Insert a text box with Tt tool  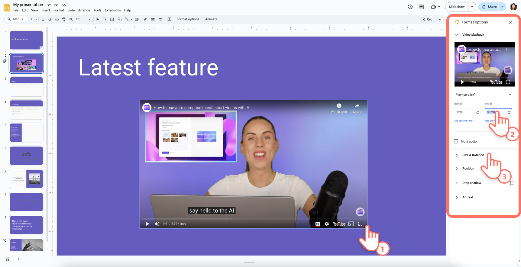pyautogui.click(x=105, y=19)
